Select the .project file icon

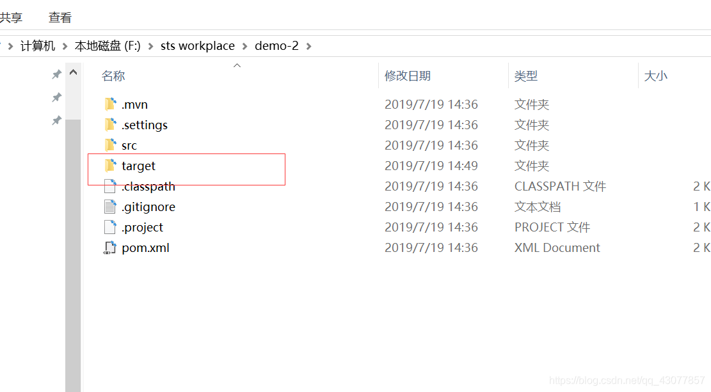click(110, 226)
